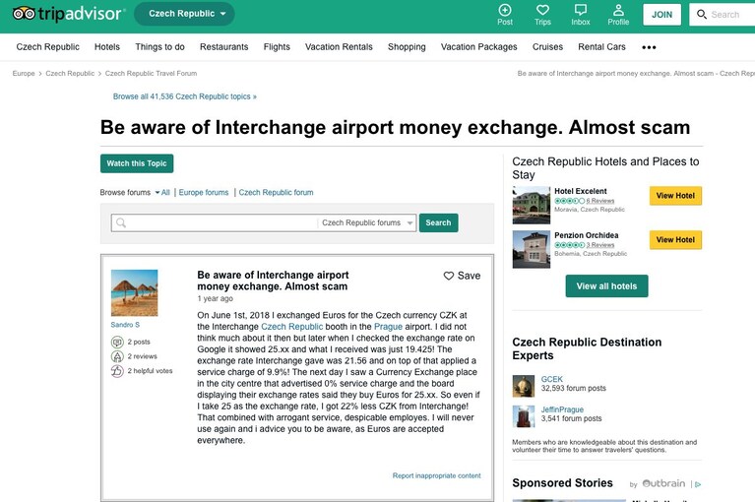Open the Czech Republic nav tab
755x502 pixels.
tap(47, 47)
